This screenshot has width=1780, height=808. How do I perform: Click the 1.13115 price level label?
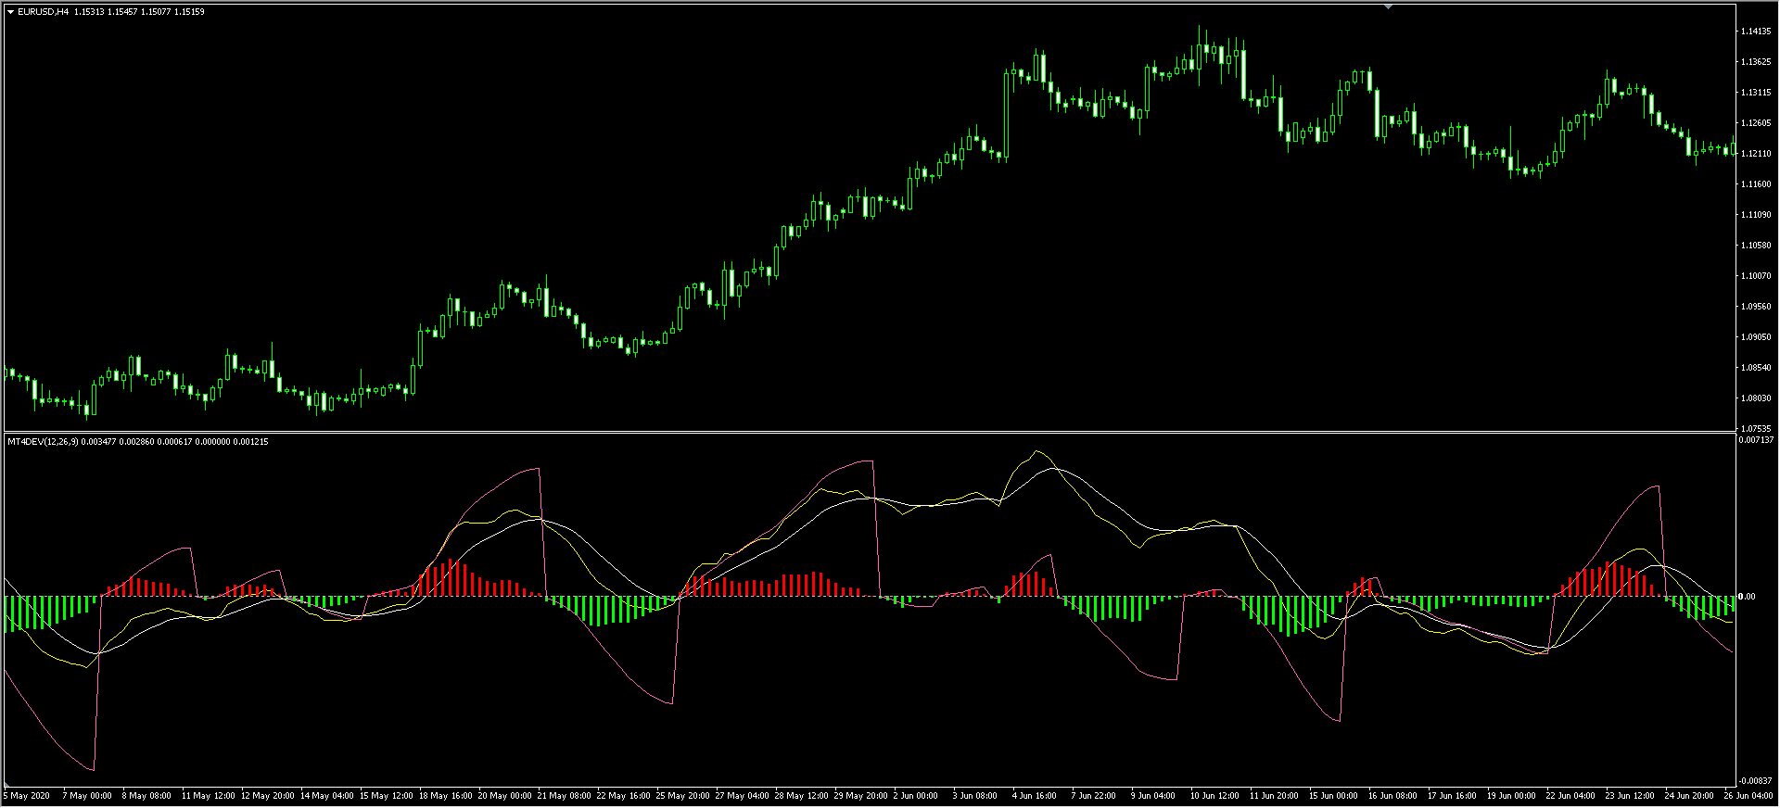coord(1756,93)
